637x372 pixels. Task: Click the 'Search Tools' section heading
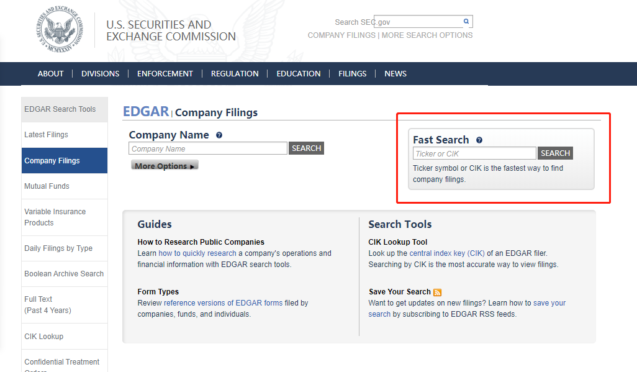tap(400, 224)
